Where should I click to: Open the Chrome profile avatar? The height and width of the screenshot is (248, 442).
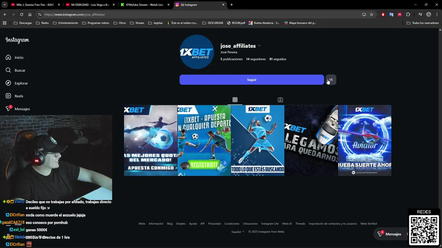tap(429, 14)
